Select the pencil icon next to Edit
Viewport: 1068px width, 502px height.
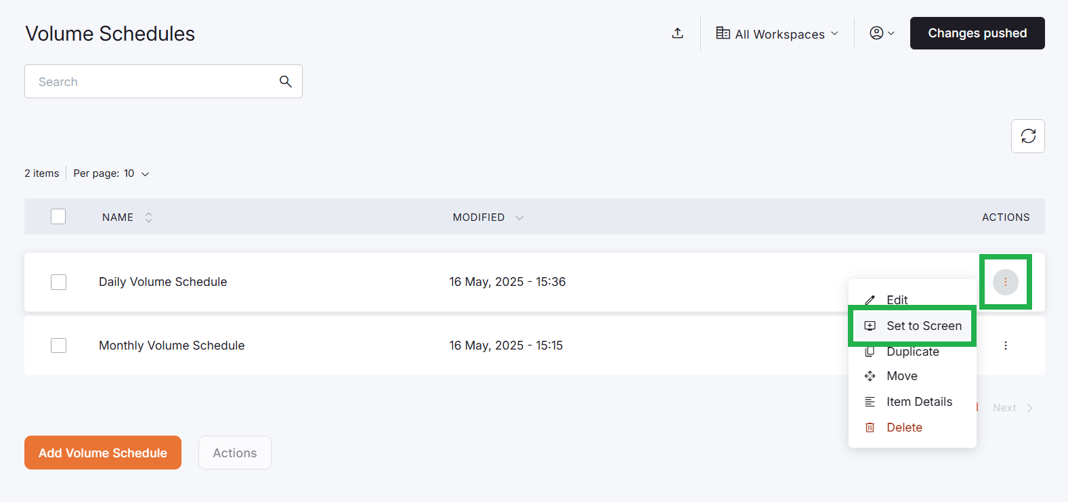(x=870, y=299)
